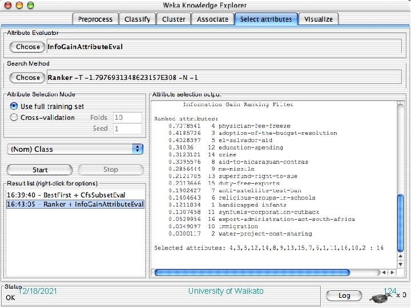This screenshot has width=411, height=308.
Task: Click the education-spending output line
Action: click(x=225, y=148)
